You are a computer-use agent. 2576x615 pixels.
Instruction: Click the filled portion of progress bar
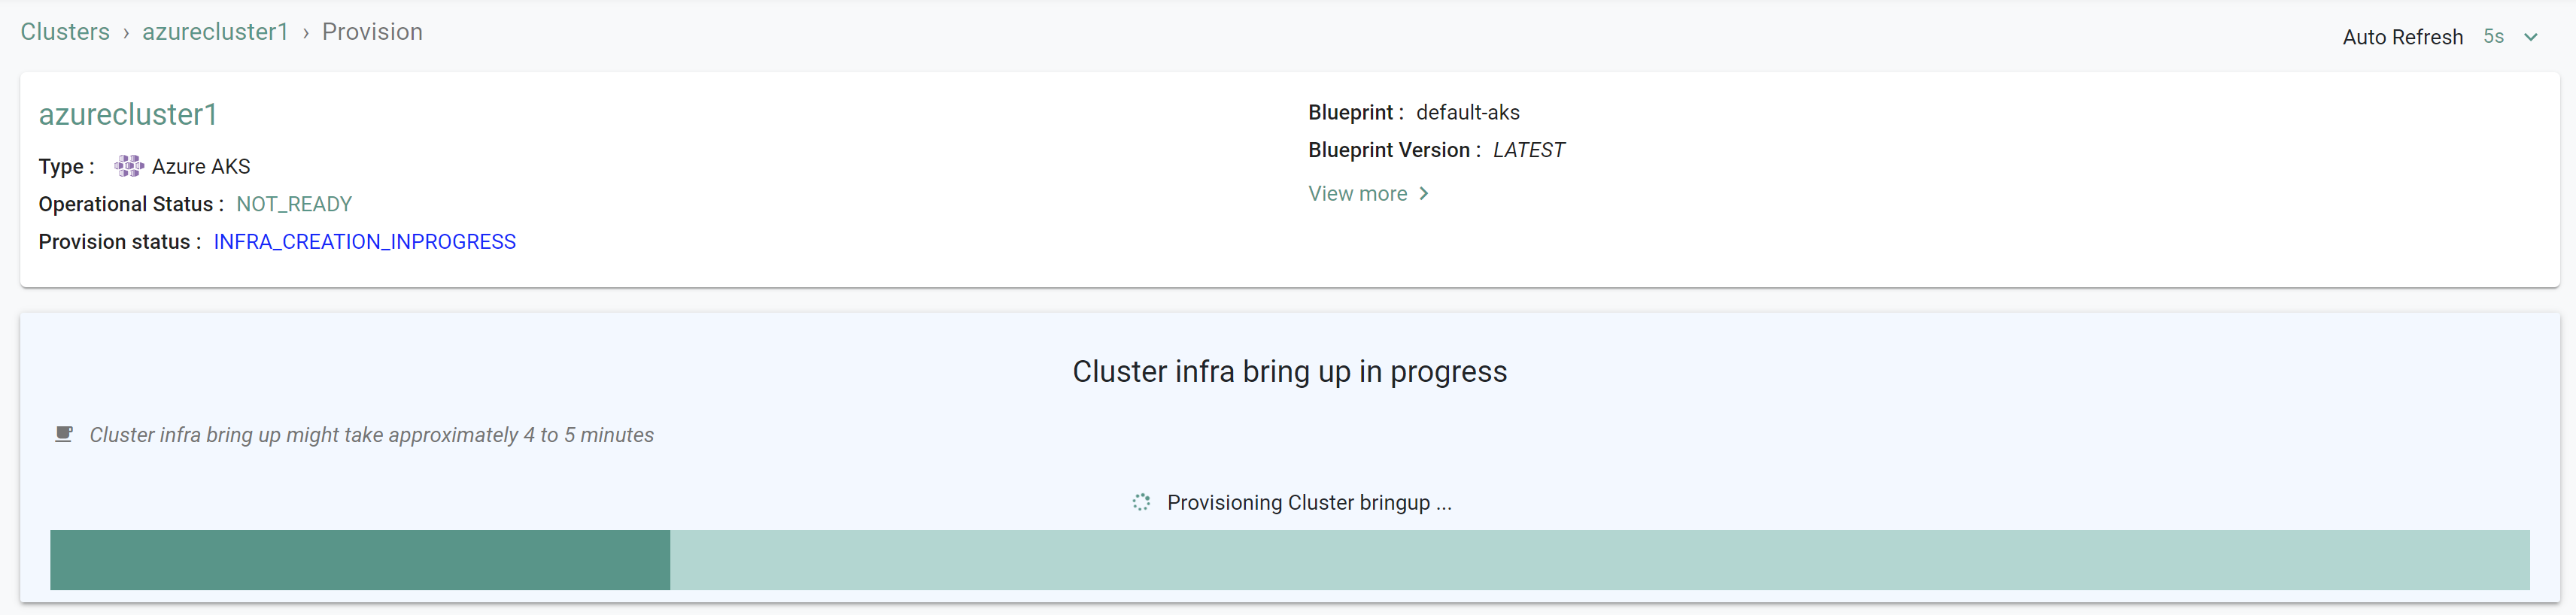pyautogui.click(x=360, y=560)
